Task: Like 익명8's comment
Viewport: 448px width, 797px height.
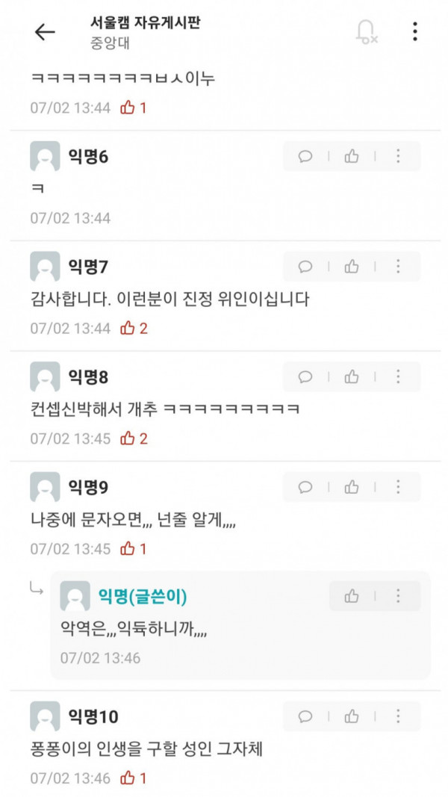Action: [x=352, y=376]
